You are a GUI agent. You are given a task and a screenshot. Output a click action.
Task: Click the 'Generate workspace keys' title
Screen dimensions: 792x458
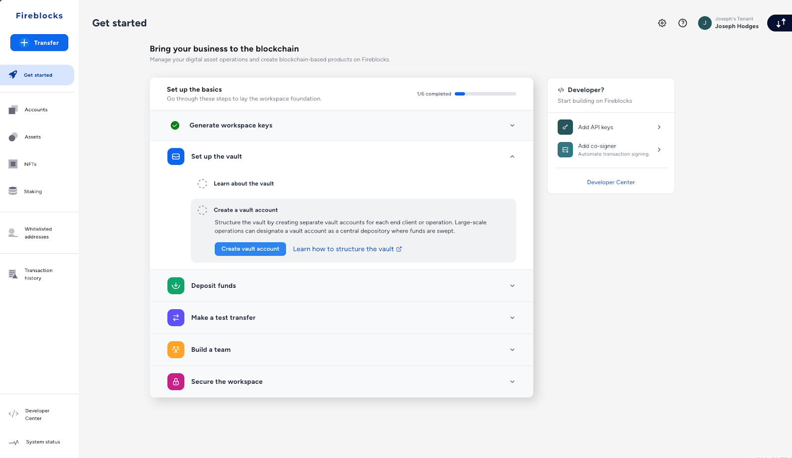[x=231, y=125]
